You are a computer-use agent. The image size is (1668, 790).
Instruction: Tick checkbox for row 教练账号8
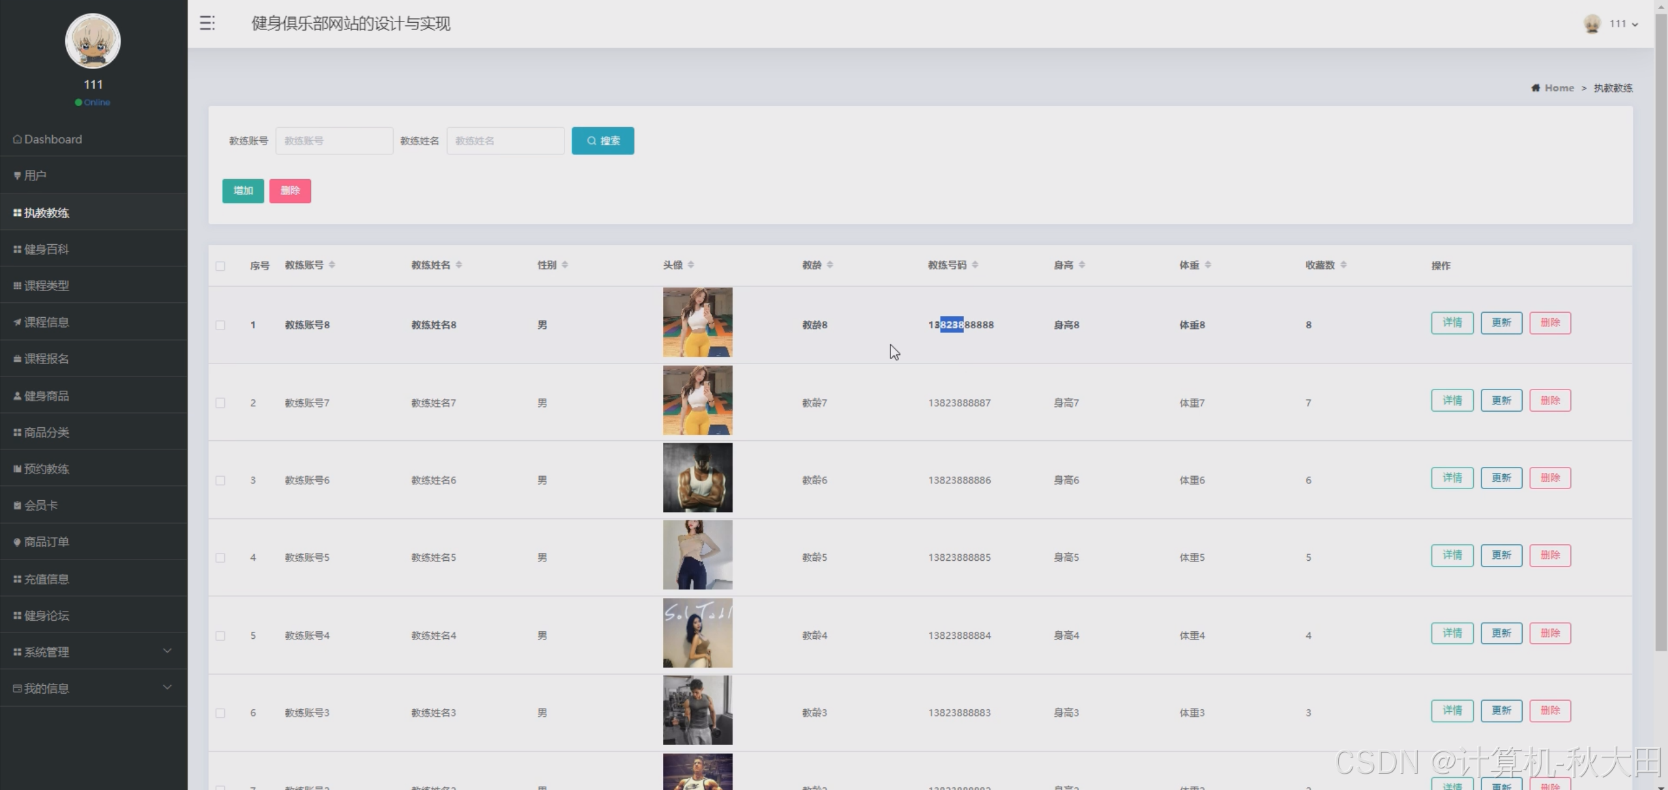tap(220, 325)
